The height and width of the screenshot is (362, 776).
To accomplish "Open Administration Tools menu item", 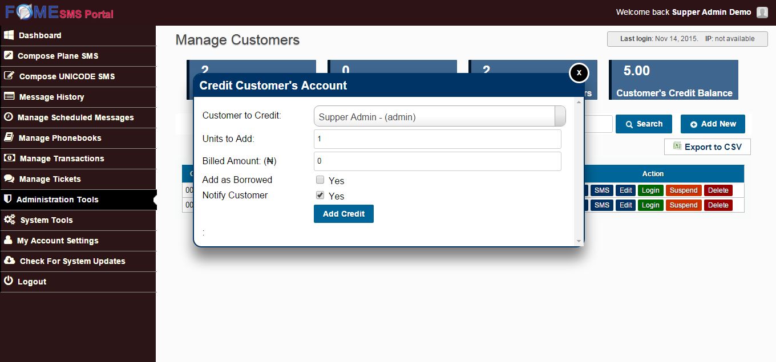I will click(x=57, y=200).
